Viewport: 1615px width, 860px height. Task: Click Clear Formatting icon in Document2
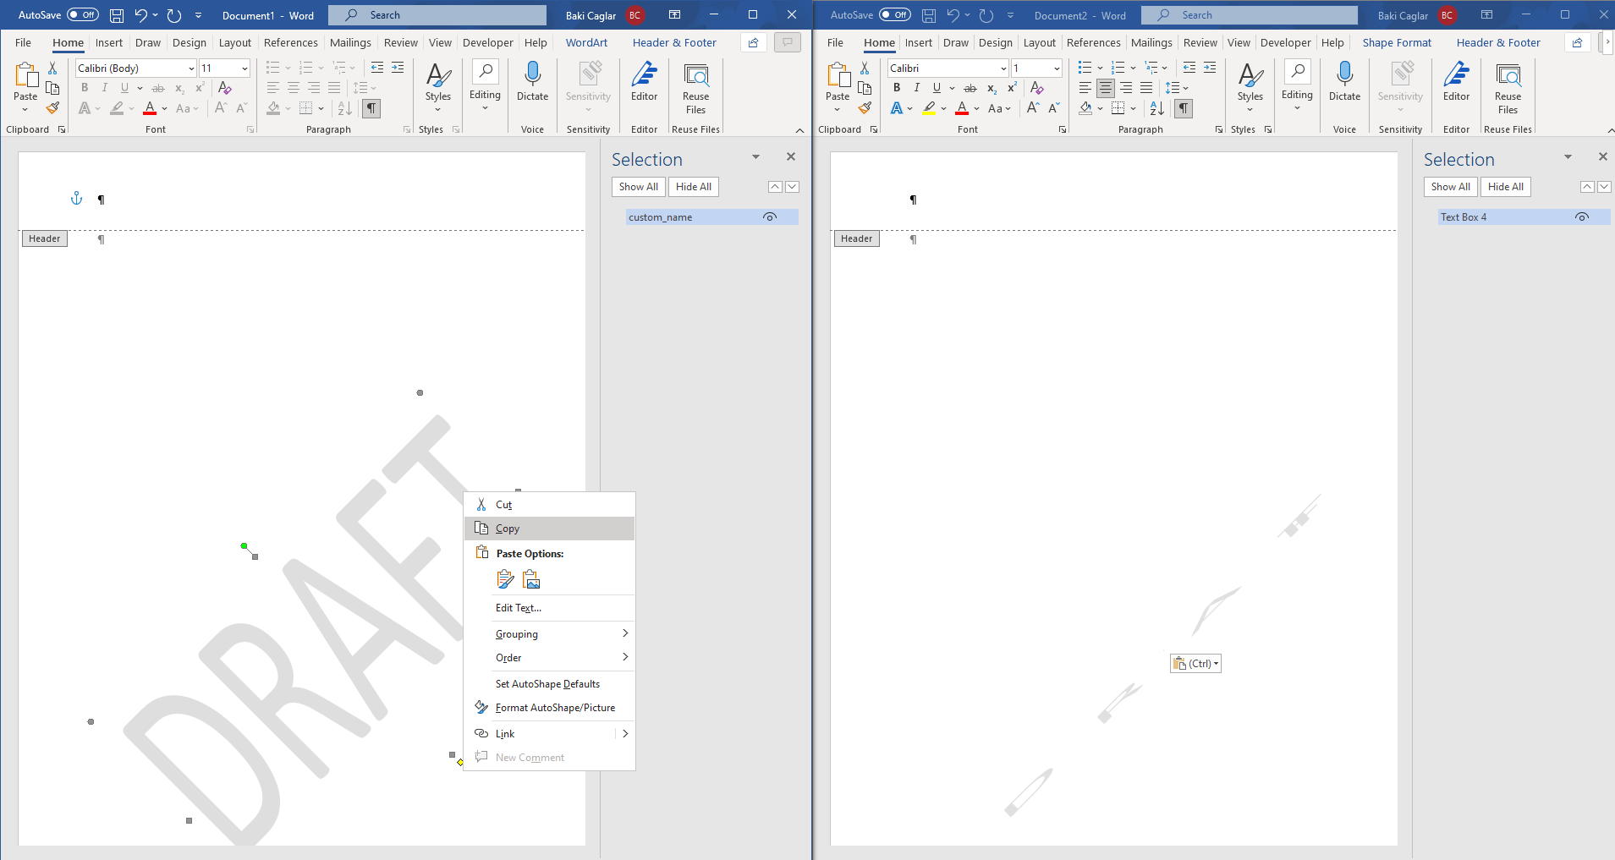point(1037,88)
